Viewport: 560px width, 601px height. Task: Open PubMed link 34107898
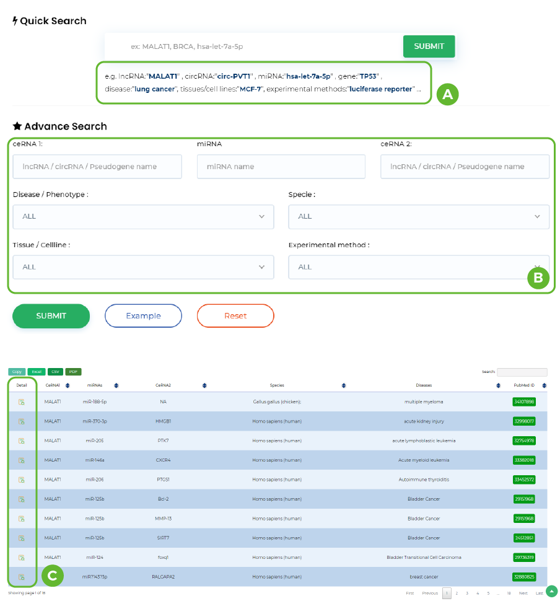[524, 402]
